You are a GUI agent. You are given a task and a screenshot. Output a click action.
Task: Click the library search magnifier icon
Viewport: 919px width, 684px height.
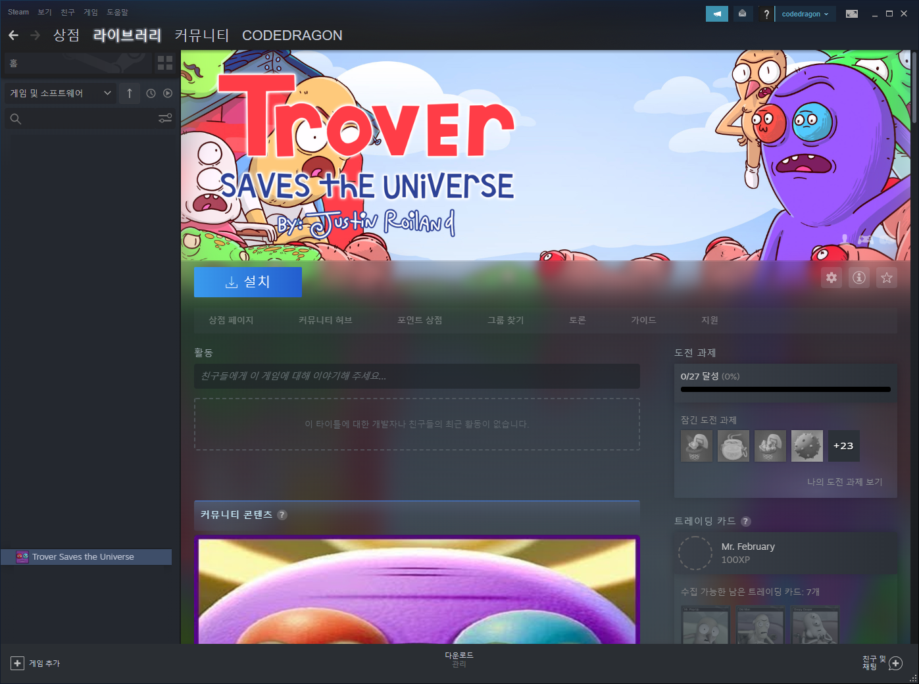tap(16, 119)
